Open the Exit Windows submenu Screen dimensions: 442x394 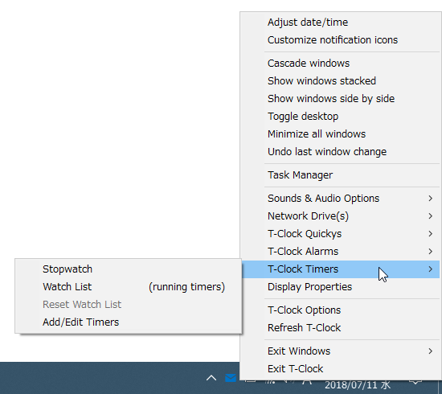341,351
